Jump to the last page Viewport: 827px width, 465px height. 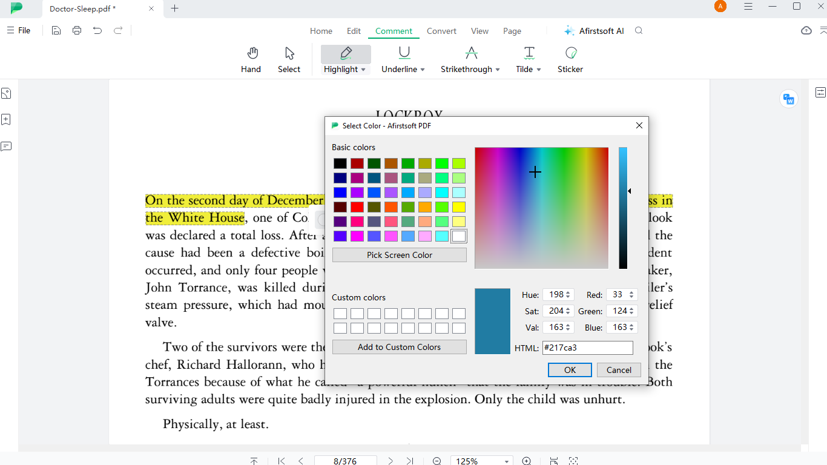tap(410, 461)
